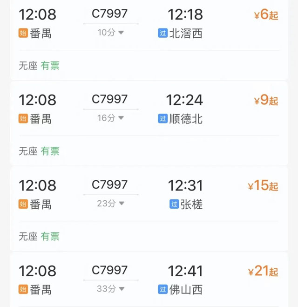Click the blue 过 badge next to 顺德北
Screen dimensions: 298x307
point(163,119)
